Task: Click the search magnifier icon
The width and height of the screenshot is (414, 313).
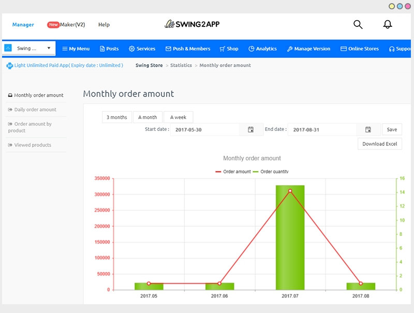Action: coord(358,24)
